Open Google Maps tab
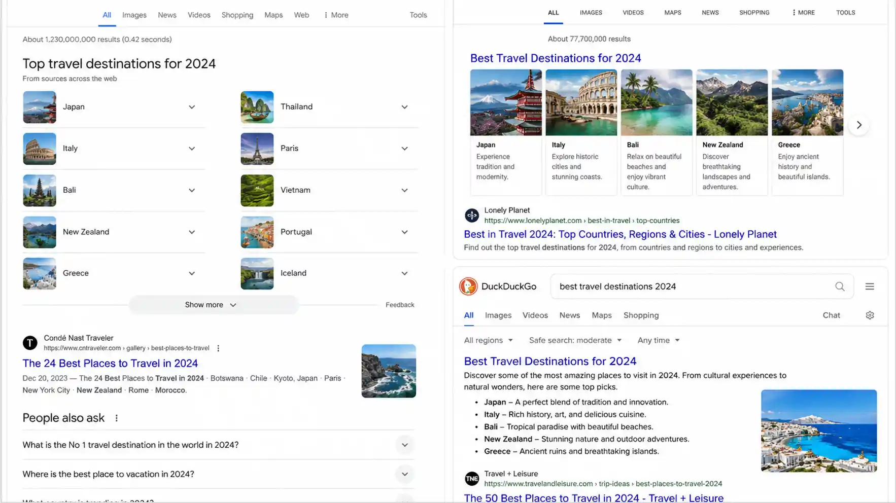 coord(273,15)
